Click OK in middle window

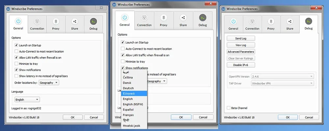point(181,117)
